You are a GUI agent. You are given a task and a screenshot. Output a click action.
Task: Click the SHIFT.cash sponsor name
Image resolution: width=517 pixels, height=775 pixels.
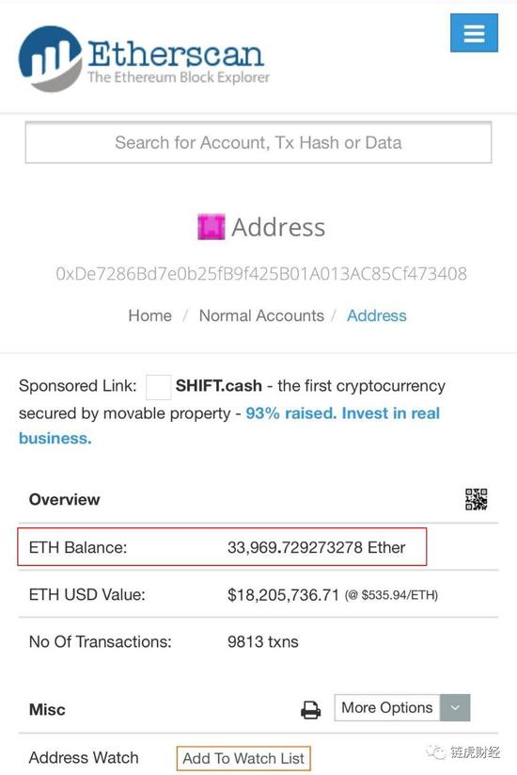[x=218, y=385]
